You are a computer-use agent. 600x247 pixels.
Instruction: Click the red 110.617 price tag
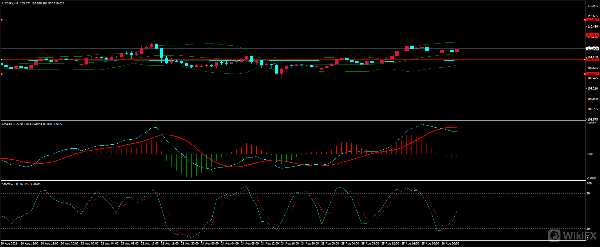[x=592, y=20]
